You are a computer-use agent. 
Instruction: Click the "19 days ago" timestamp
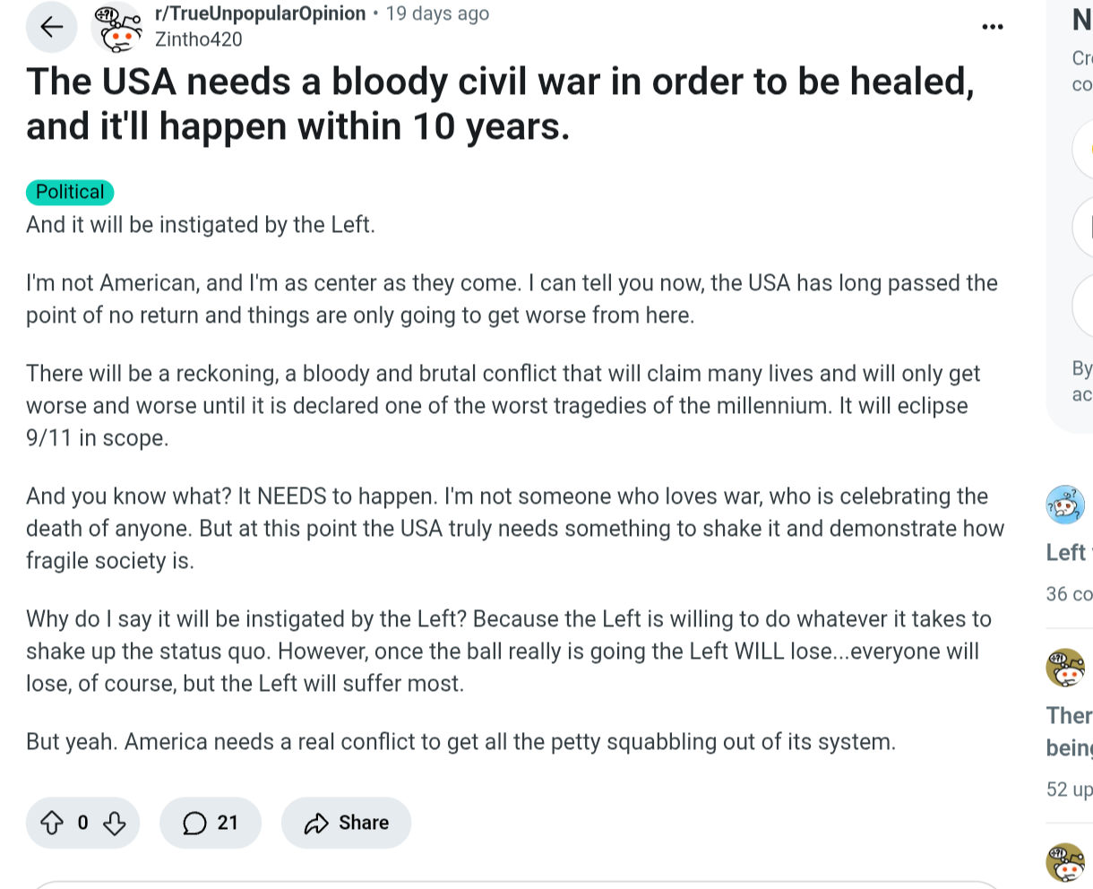[437, 13]
